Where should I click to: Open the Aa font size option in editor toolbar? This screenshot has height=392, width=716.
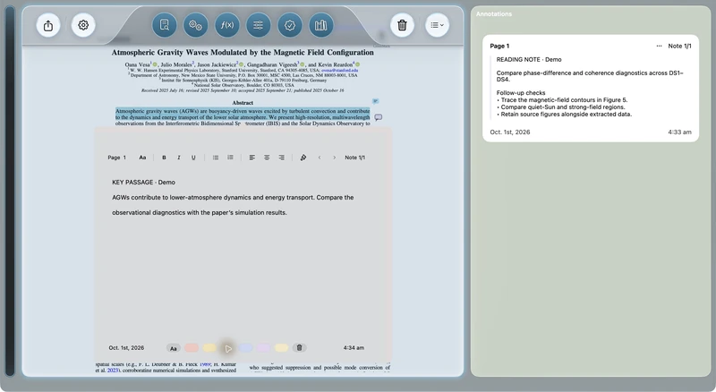coord(142,158)
